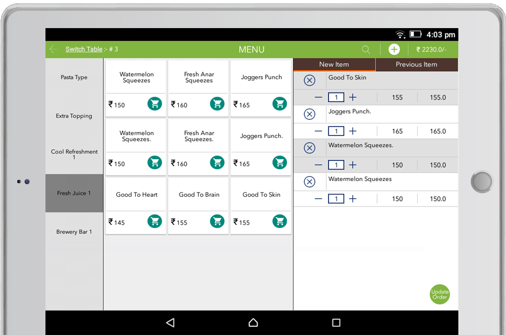Go back using the header arrow
This screenshot has width=506, height=335.
(x=53, y=49)
